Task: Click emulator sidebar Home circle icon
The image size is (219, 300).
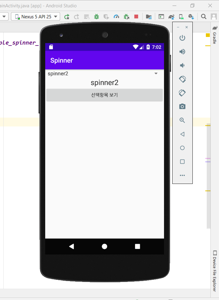Action: tap(182, 148)
